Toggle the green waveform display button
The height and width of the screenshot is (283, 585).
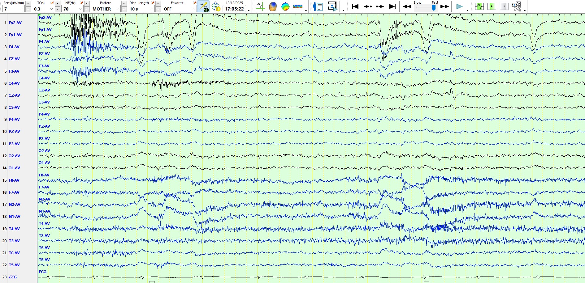479,6
